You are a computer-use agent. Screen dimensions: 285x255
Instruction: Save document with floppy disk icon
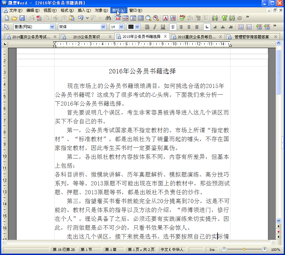pyautogui.click(x=22, y=18)
